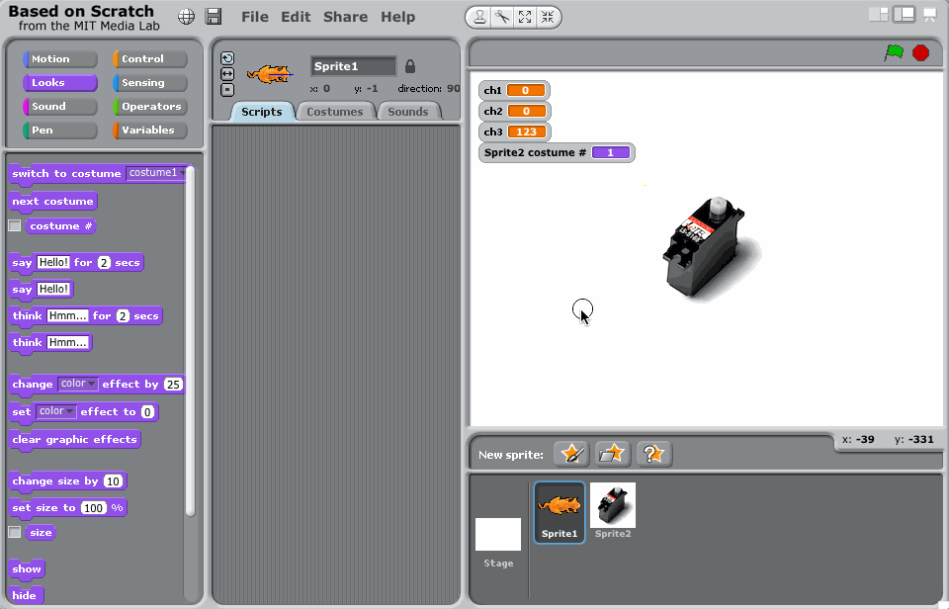The image size is (949, 609).
Task: Choose new sprite from file
Action: point(613,454)
